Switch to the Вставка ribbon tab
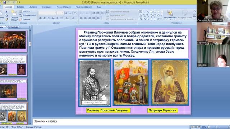Screen dimensions: 230x129 point(20,7)
